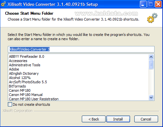The width and height of the screenshot is (163, 127).
Task: Go back with the < Back button
Action: pyautogui.click(x=94, y=119)
